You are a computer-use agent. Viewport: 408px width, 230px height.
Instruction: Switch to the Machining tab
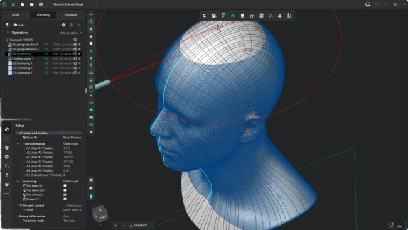point(43,15)
